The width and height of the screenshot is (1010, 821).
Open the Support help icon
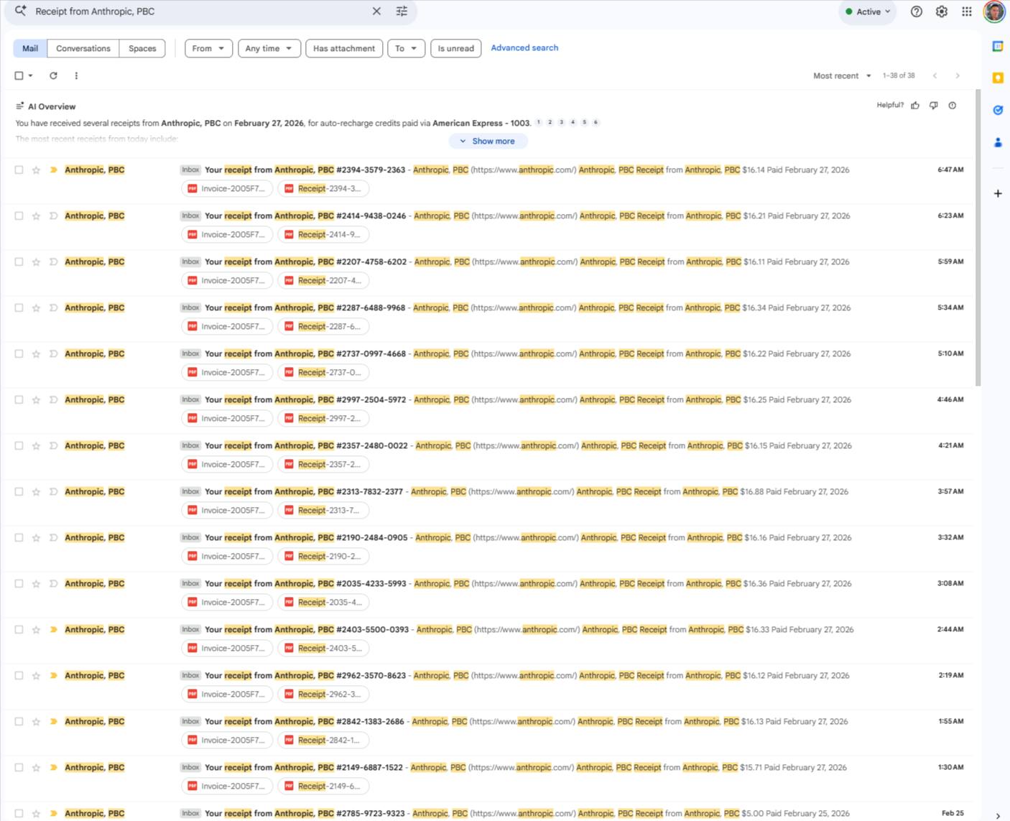point(917,11)
